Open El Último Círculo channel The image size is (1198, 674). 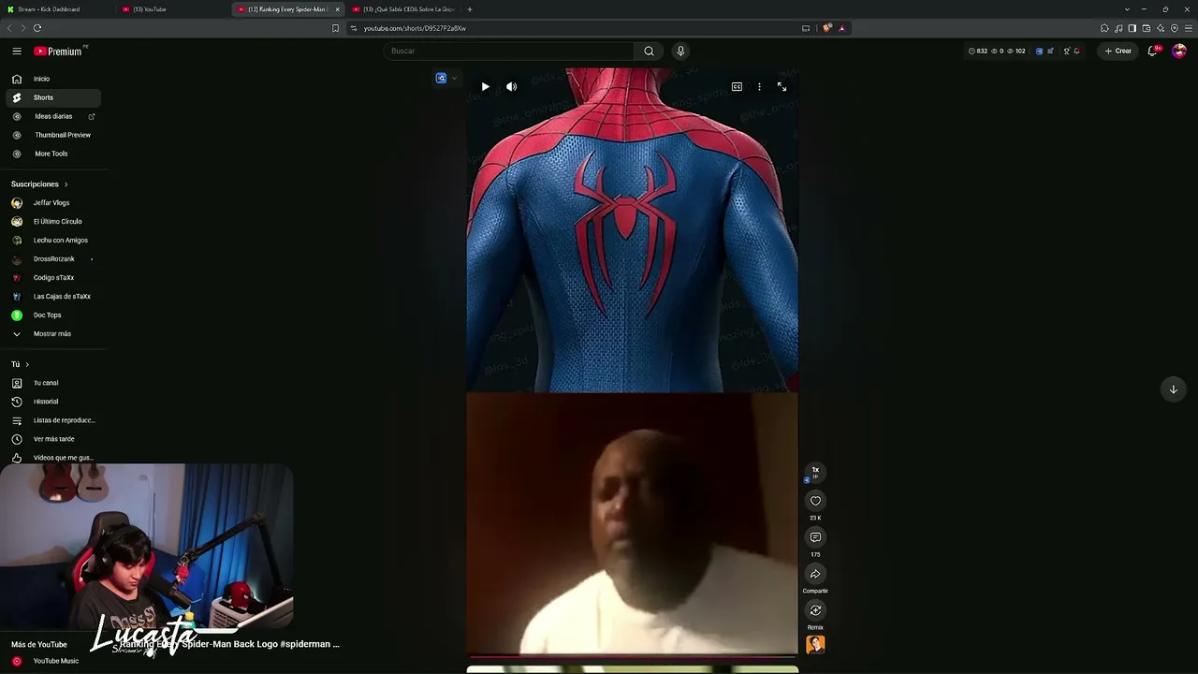53,222
